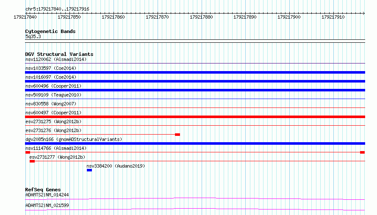Open the RefSeq Genes track title
Viewport: 377px width, 215px height.
[43, 190]
